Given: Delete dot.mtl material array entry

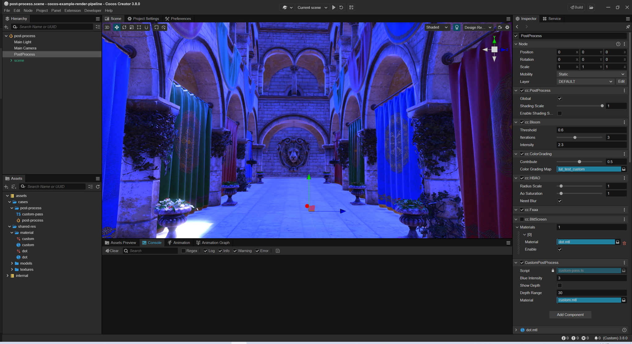Looking at the screenshot, I should (x=624, y=243).
